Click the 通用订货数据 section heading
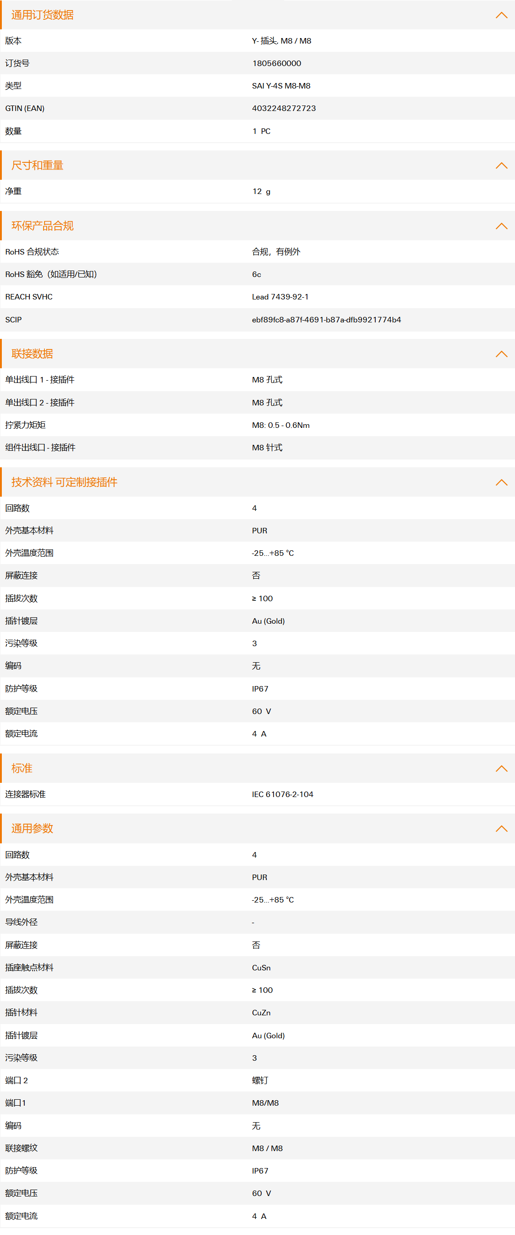Viewport: 515px width, 1235px height. coord(42,15)
